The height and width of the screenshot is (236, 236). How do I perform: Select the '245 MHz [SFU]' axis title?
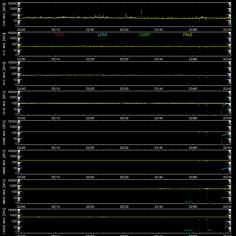[4, 14]
